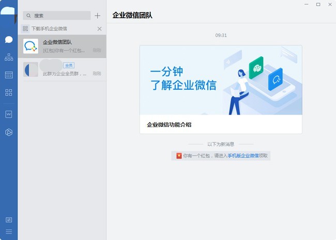Click the 企业微信团队 chat header title
Image resolution: width=336 pixels, height=240 pixels.
[132, 15]
